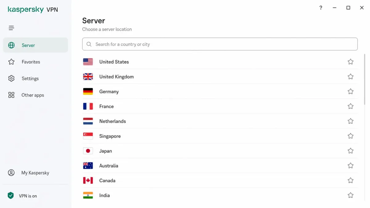This screenshot has height=208, width=370.
Task: Open My Kaspersky account link text
Action: 35,173
